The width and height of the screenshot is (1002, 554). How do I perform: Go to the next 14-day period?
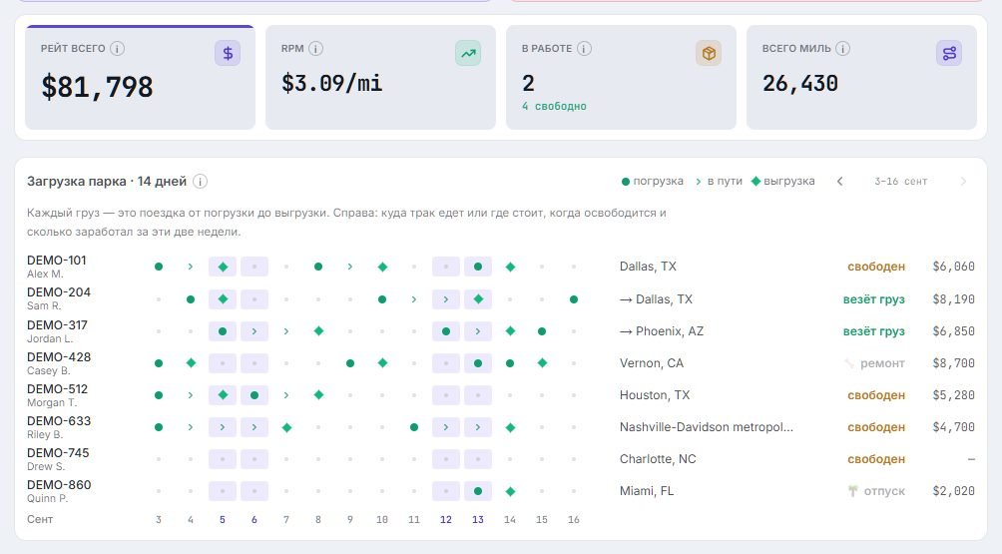pos(963,182)
